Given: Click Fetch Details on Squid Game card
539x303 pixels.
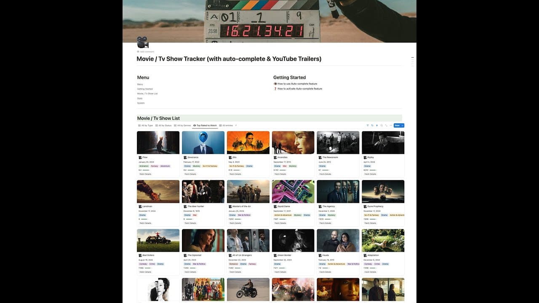Looking at the screenshot, I should coord(280,223).
